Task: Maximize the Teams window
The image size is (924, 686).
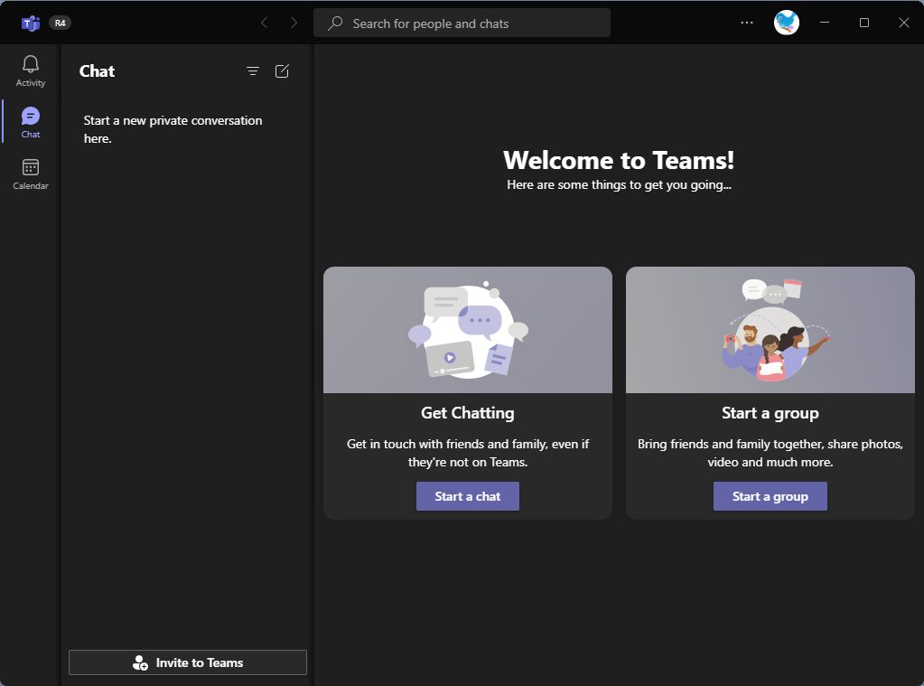Action: click(863, 23)
